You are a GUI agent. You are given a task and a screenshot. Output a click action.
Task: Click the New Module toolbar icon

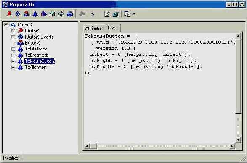pos(70,14)
